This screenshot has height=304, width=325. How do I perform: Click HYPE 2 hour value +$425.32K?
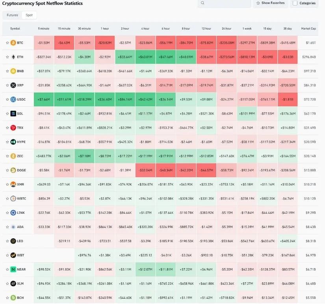[x=125, y=142]
